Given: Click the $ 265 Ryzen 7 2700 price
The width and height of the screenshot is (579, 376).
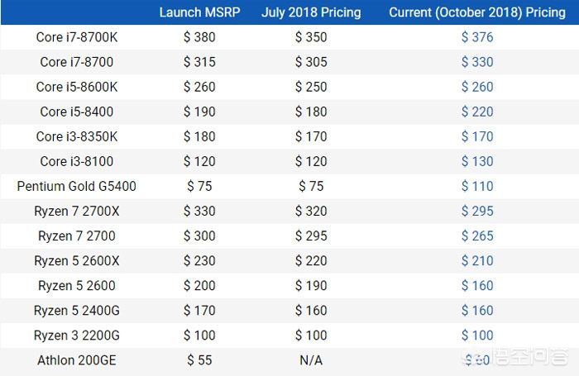Looking at the screenshot, I should click(x=477, y=236).
